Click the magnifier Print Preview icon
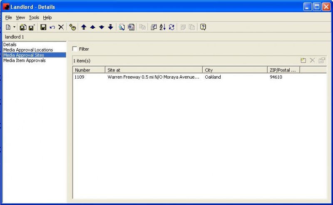 122,27
